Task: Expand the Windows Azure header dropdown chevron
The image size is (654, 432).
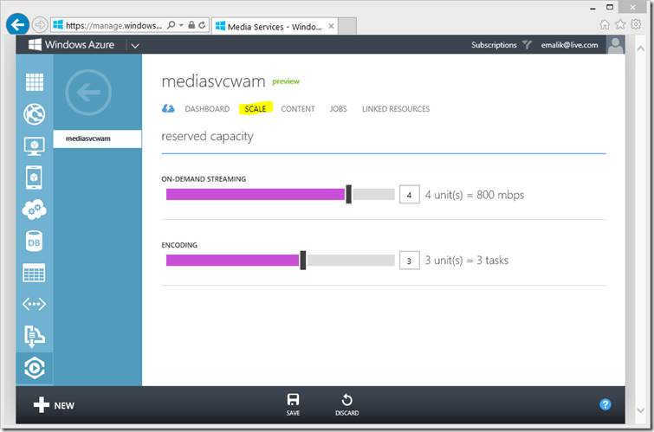Action: click(135, 46)
